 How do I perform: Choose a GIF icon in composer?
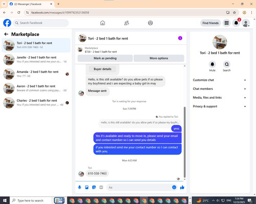tap(101, 187)
